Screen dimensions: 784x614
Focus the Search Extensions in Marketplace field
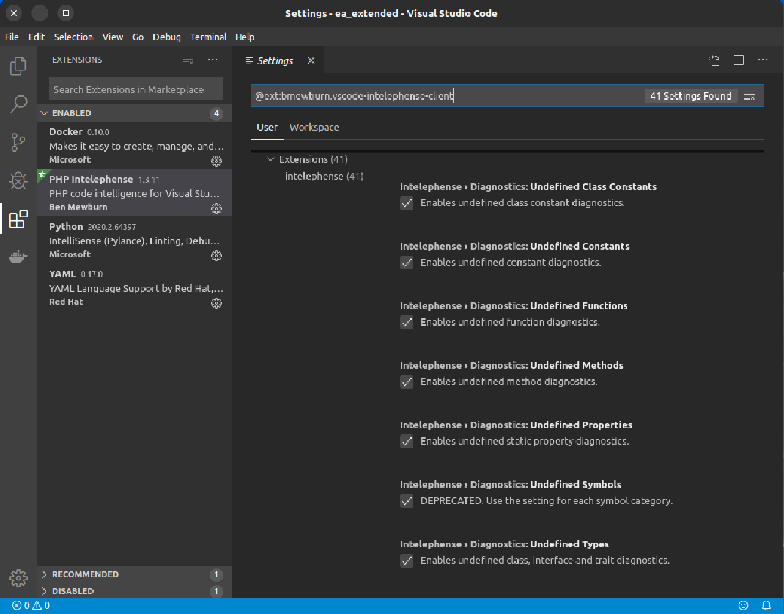[x=136, y=89]
